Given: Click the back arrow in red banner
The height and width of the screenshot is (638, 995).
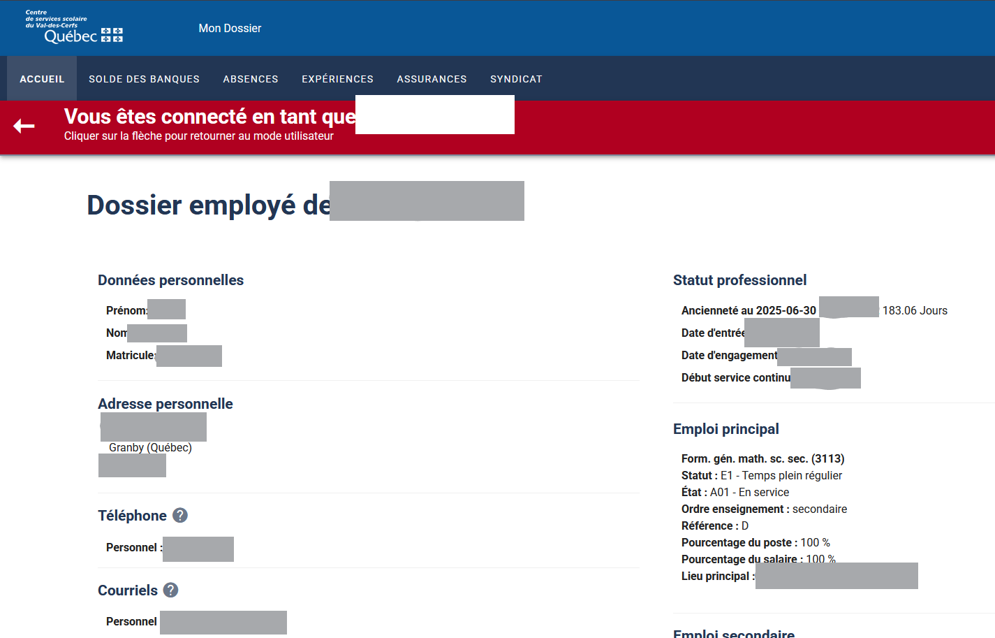Looking at the screenshot, I should (x=24, y=126).
